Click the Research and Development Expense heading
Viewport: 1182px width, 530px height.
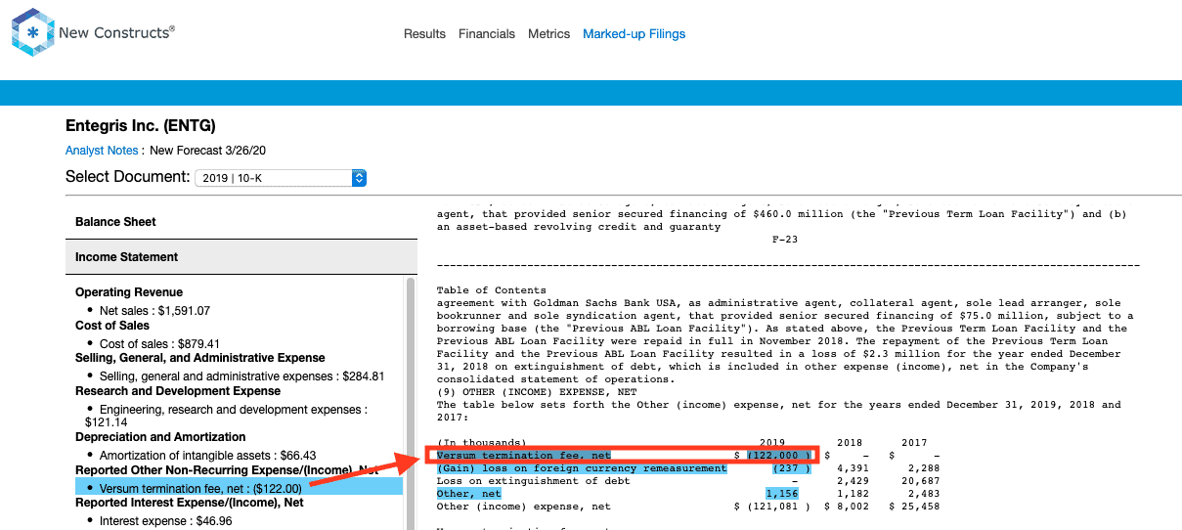[178, 391]
